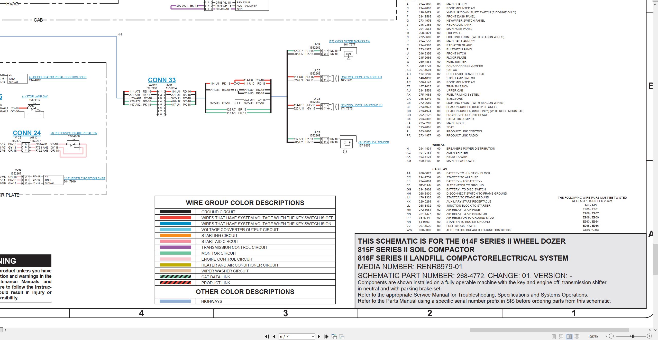Follow the (27) XMSN FILTER BYPASS SW link
The image size is (658, 340).
[x=349, y=41]
